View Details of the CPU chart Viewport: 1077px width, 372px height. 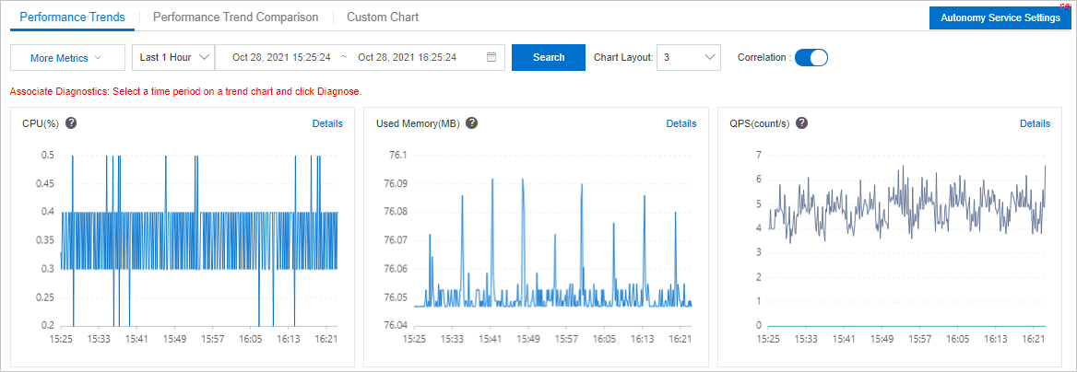(x=327, y=123)
